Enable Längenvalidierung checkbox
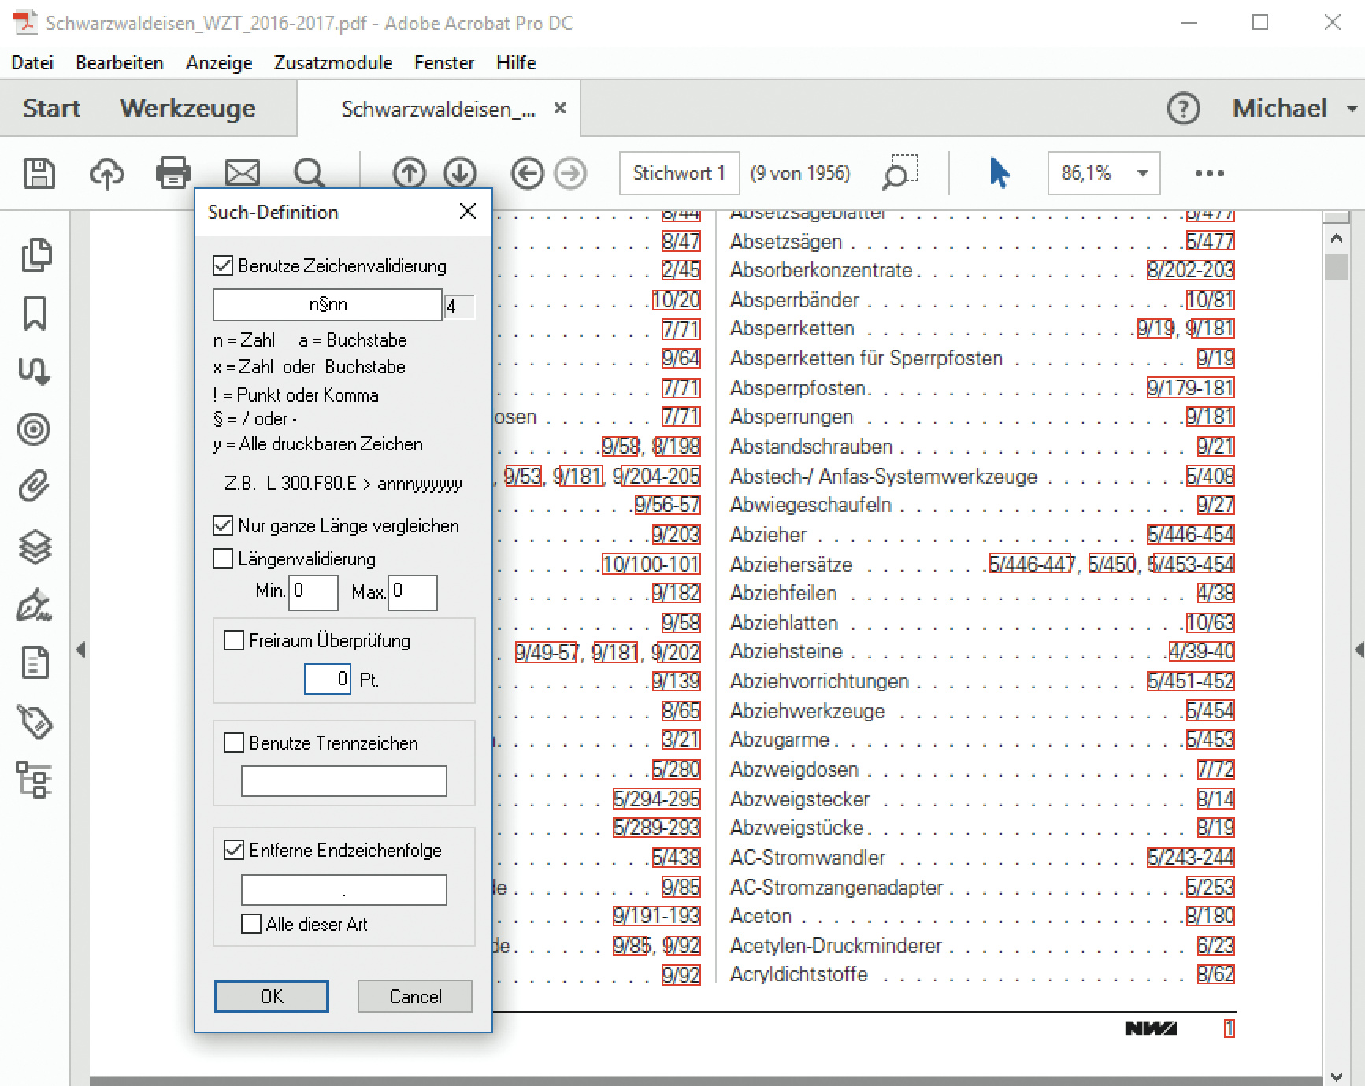Viewport: 1365px width, 1086px height. [x=224, y=559]
